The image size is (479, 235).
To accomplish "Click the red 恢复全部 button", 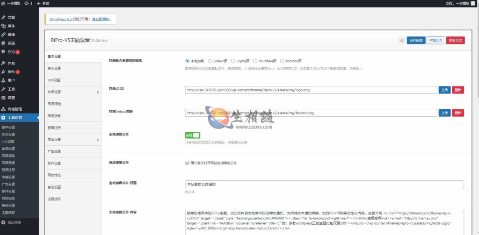I will (456, 40).
